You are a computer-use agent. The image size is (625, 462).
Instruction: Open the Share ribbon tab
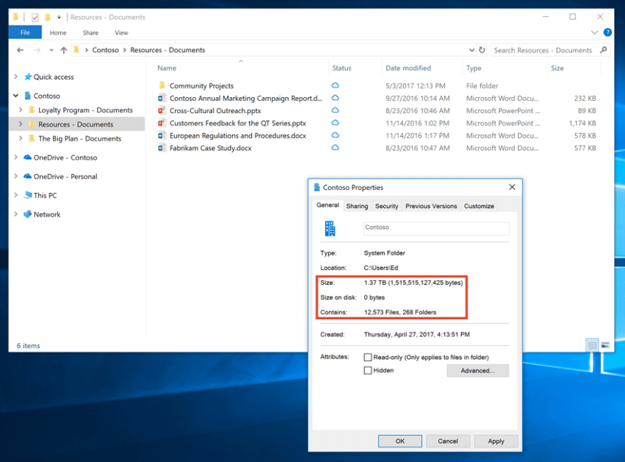click(91, 33)
